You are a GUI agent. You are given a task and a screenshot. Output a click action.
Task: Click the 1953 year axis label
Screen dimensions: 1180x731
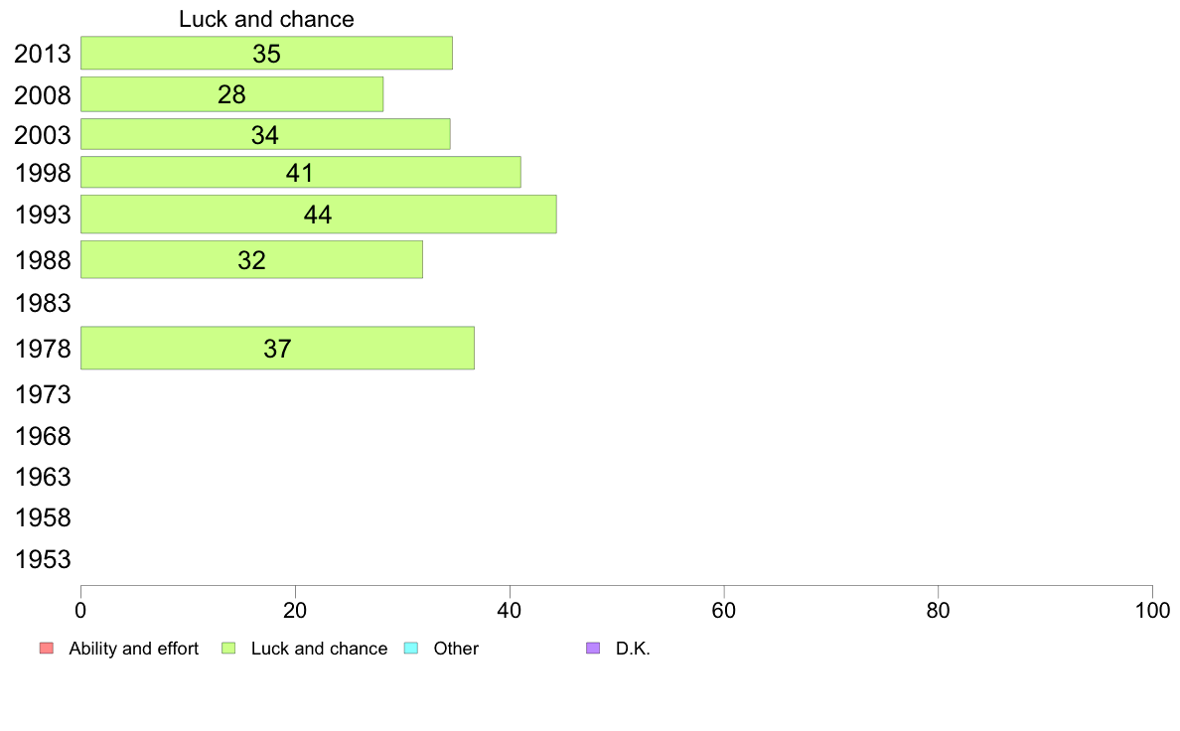[43, 559]
